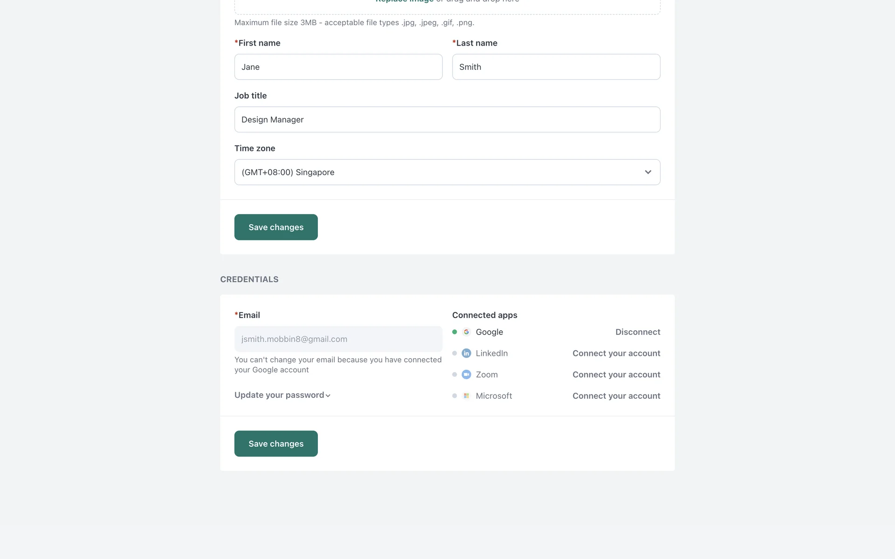This screenshot has height=559, width=895.
Task: Click the Microsoft app icon
Action: tap(466, 396)
